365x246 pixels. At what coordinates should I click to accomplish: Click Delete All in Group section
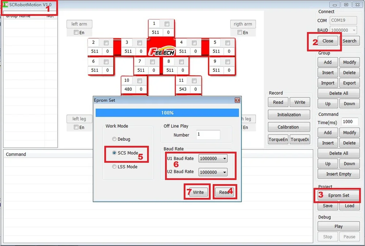(339, 93)
